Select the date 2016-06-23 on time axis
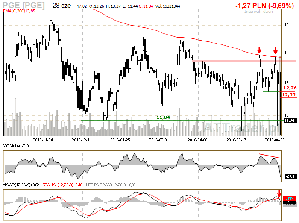299x223 pixels. pyautogui.click(x=275, y=140)
